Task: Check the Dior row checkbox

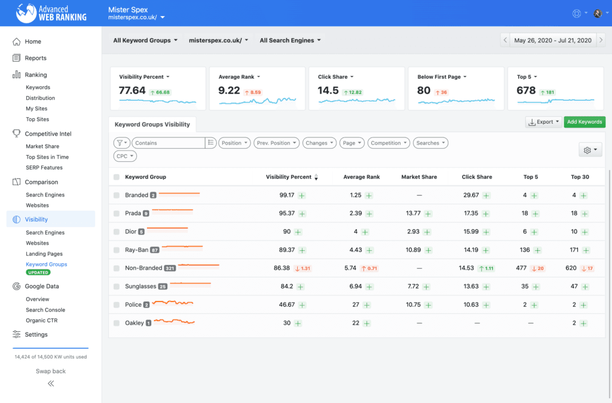Action: [117, 232]
